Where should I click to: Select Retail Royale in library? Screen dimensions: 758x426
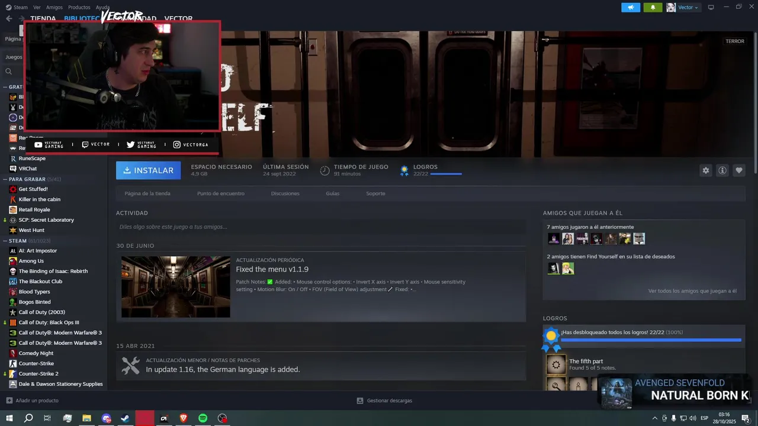pos(34,209)
